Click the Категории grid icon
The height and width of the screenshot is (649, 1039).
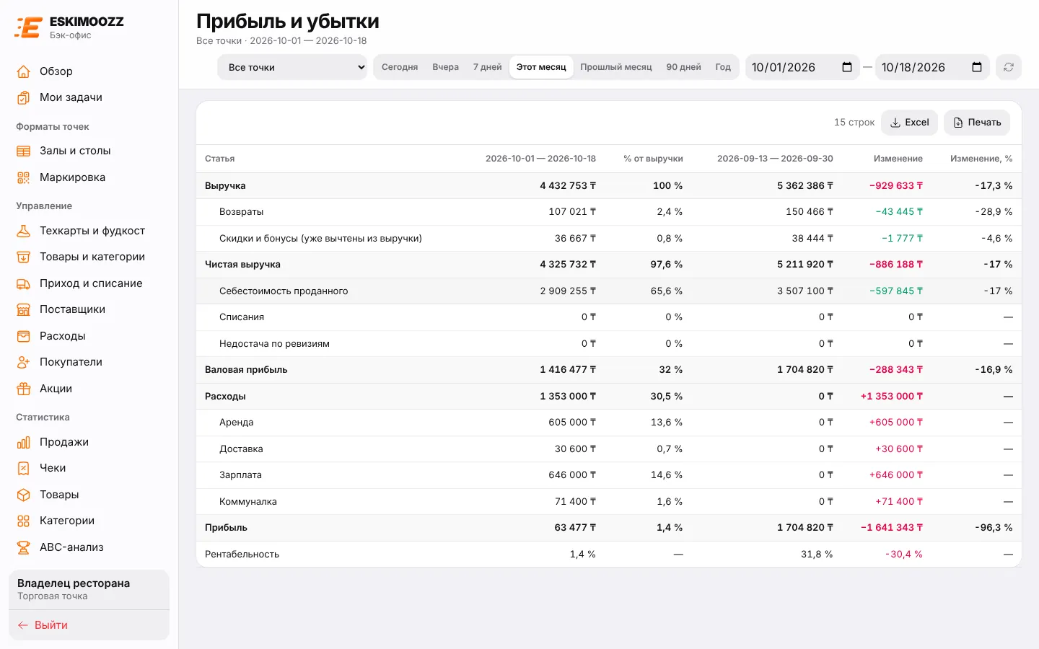point(24,521)
